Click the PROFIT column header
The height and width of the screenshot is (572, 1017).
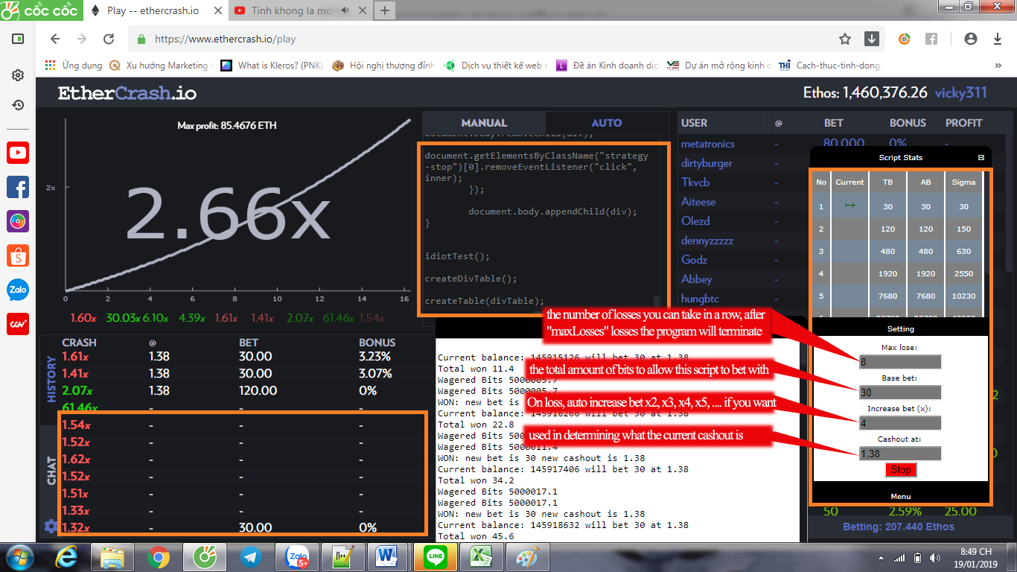coord(964,123)
